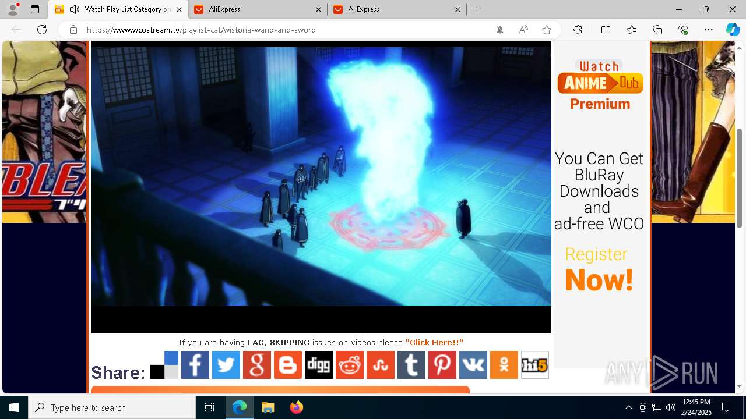Viewport: 746px width, 419px height.
Task: Refresh the current page
Action: (x=42, y=30)
